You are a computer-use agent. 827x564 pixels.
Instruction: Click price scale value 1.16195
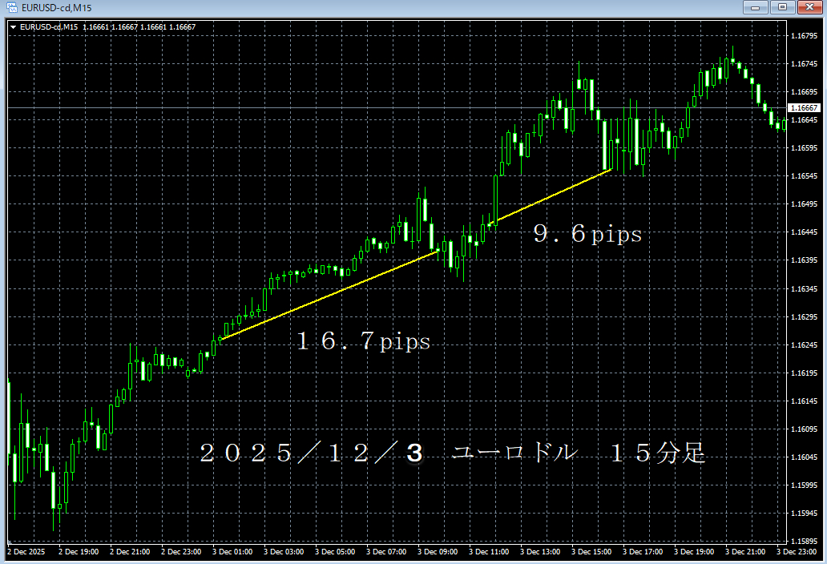tap(804, 373)
